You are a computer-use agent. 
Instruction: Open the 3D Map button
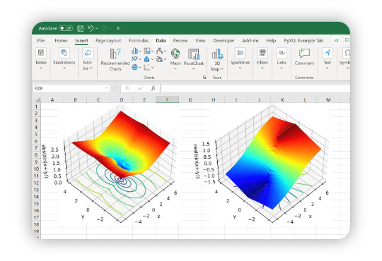tap(217, 60)
